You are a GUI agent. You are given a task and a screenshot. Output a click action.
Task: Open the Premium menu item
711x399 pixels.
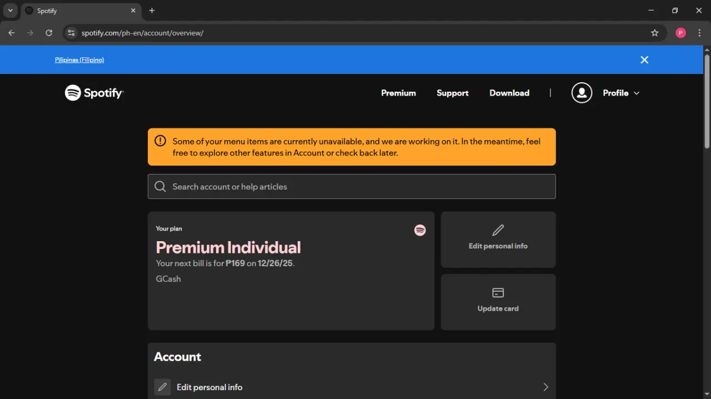coord(398,93)
